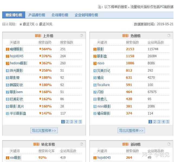Open keyword hojo8045 in 上升榜

(x=17, y=56)
